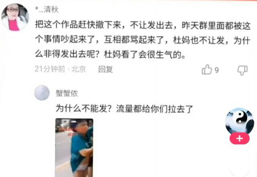Image resolution: width=257 pixels, height=177 pixels.
Task: Tap the thumbs-down icon on 清秋's comment
Action: [243, 70]
